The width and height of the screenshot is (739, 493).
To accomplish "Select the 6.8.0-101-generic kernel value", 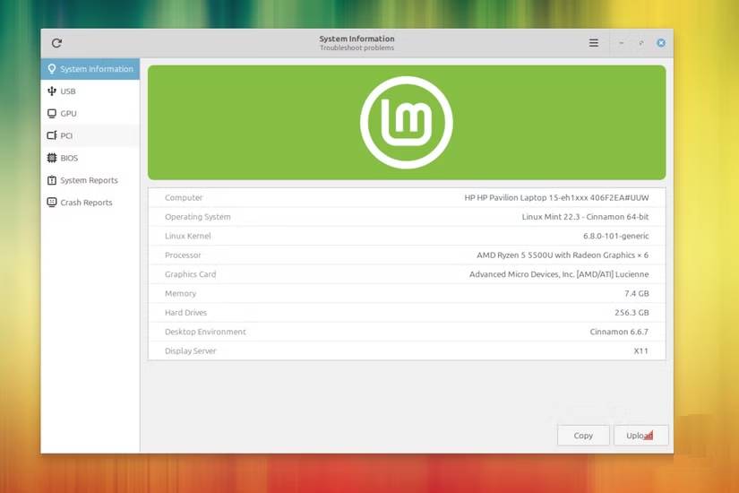I will [616, 236].
